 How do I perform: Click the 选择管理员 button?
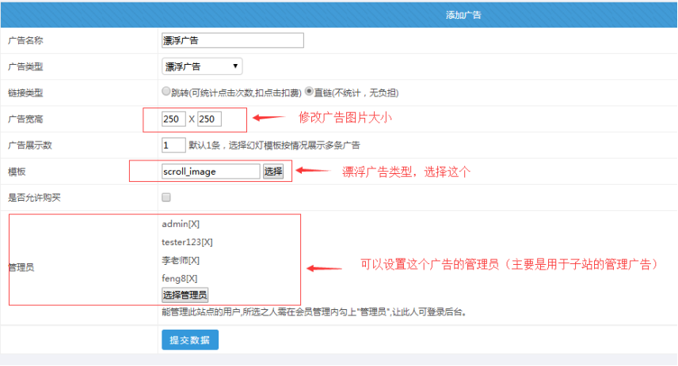[x=185, y=295]
